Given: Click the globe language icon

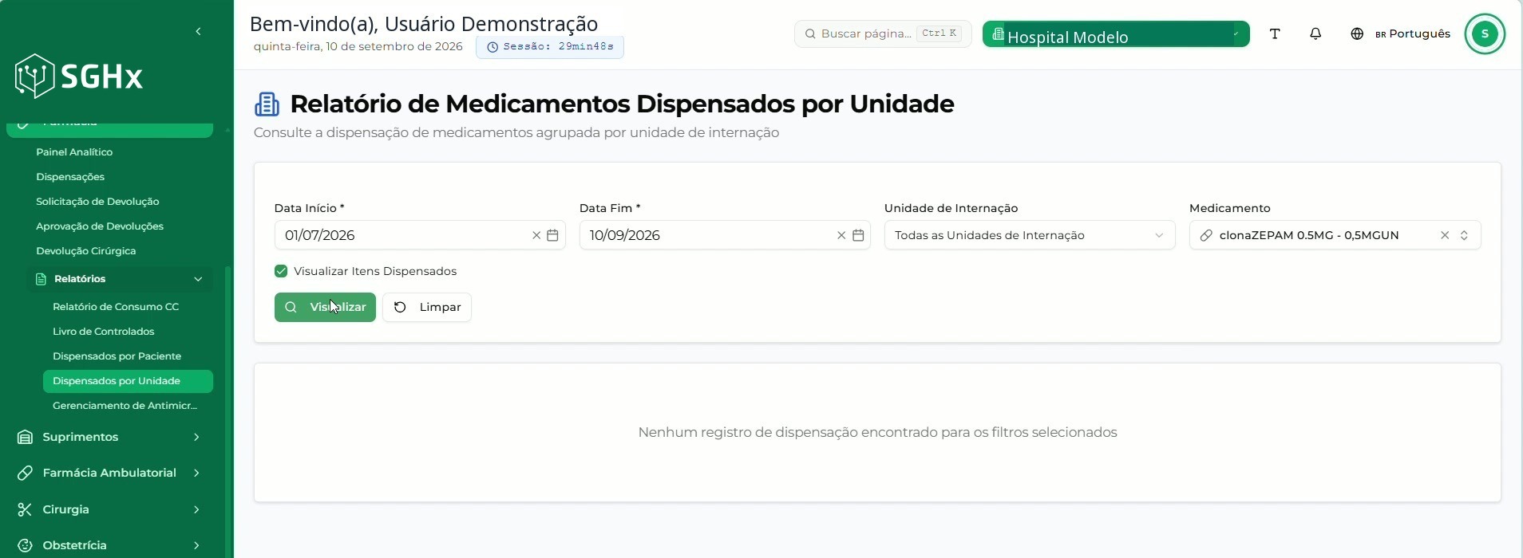Looking at the screenshot, I should tap(1357, 33).
